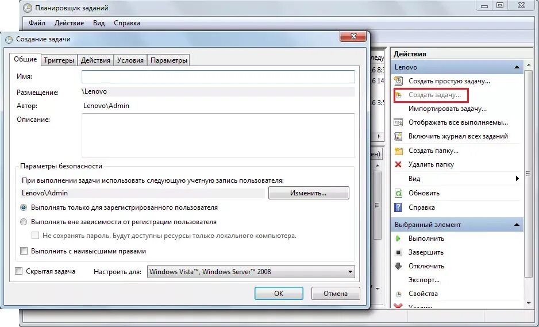Click the Создание задачи dialog title icon
Viewport: 539px width, 327px height.
pyautogui.click(x=9, y=40)
